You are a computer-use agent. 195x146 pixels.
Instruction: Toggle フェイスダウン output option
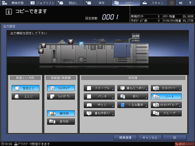pos(61,96)
